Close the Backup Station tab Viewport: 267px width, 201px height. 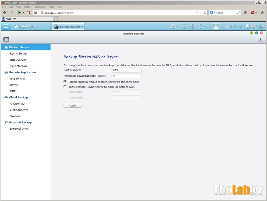[82, 27]
